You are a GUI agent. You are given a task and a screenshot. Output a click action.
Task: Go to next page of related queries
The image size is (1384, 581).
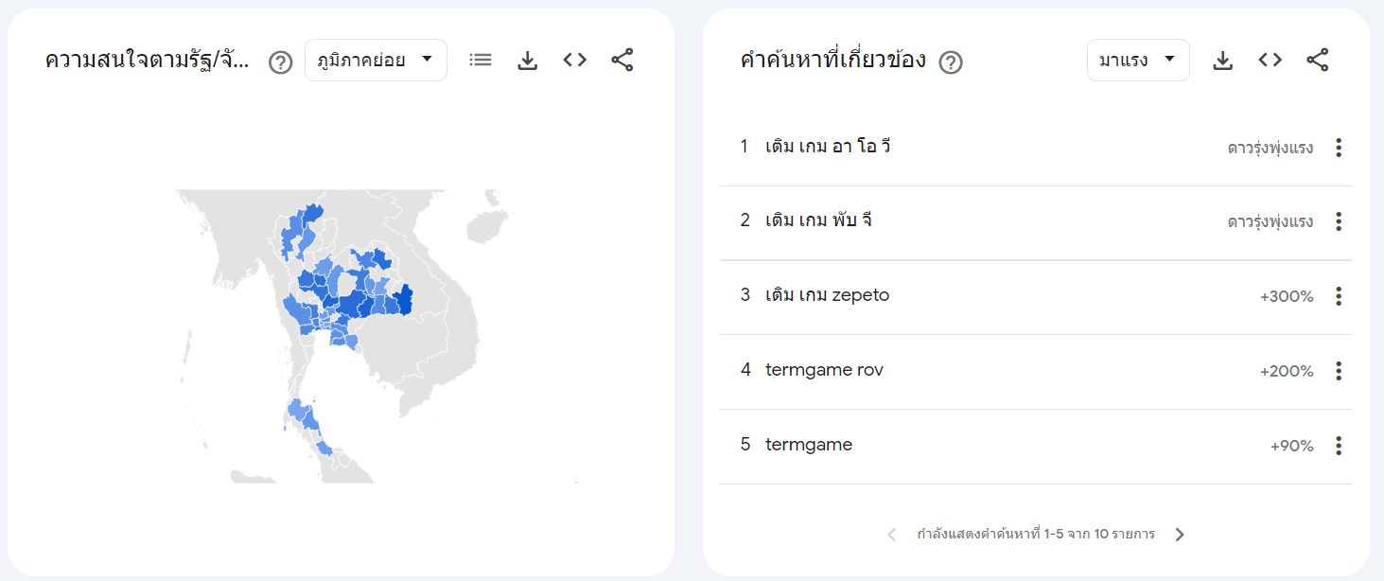[1180, 534]
